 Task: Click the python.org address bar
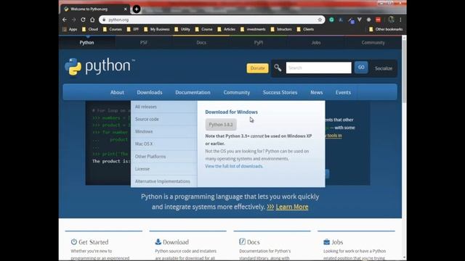coord(212,20)
